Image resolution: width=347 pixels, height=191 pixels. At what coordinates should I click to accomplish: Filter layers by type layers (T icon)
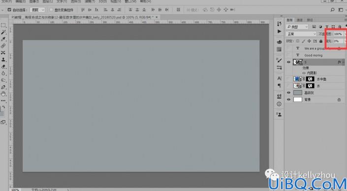(327, 27)
